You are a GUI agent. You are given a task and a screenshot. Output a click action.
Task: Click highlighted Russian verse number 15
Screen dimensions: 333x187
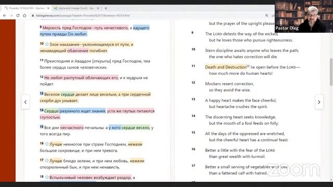pyautogui.click(x=42, y=127)
